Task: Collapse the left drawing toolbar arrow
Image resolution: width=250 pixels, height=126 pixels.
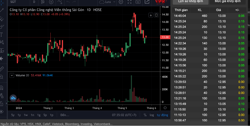Action: point(6,103)
